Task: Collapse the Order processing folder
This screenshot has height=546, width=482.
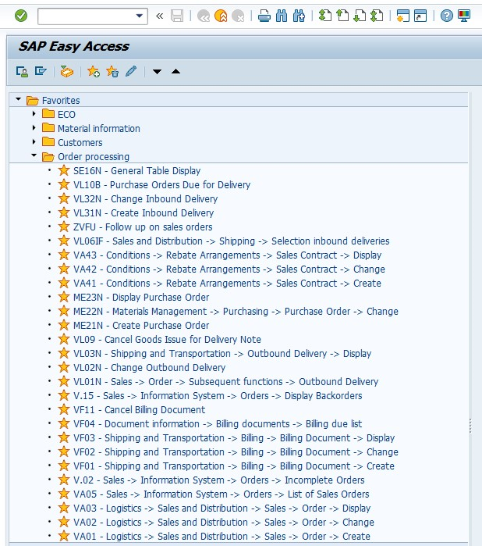Action: click(34, 156)
